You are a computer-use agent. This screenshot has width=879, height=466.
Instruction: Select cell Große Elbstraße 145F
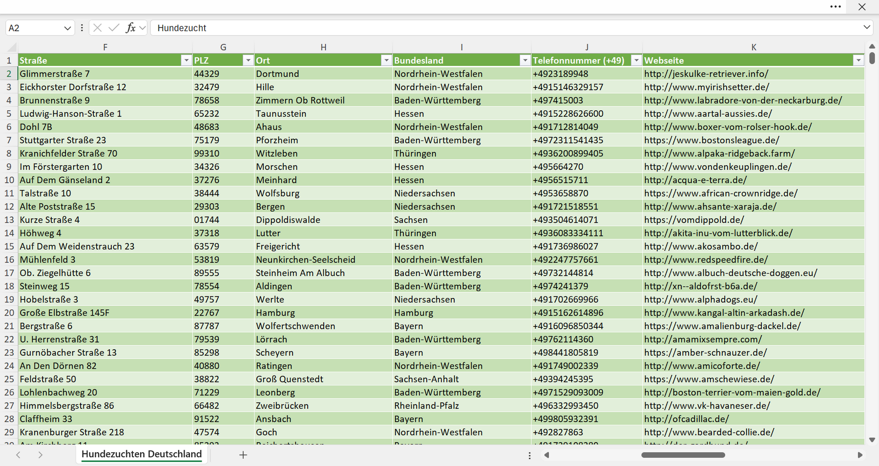tap(105, 313)
